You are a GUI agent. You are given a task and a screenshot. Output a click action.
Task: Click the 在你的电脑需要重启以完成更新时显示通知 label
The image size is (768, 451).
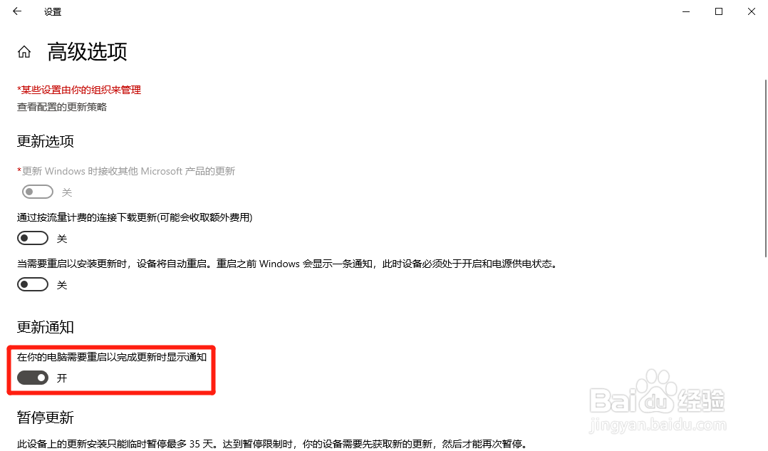(x=112, y=357)
